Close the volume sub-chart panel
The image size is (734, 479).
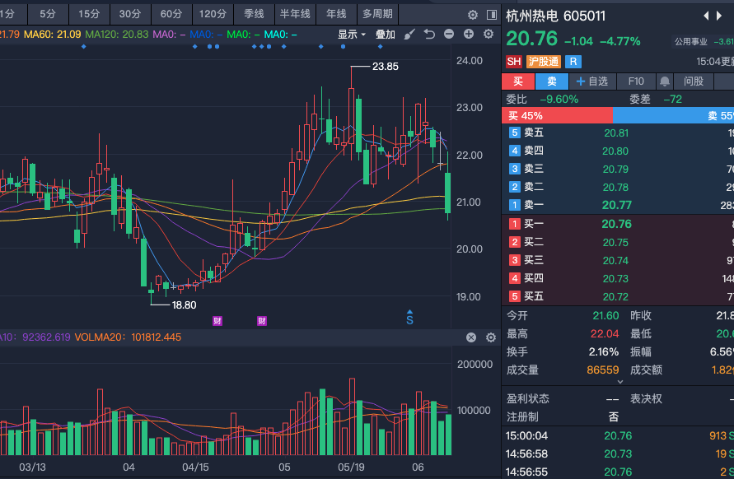471,337
